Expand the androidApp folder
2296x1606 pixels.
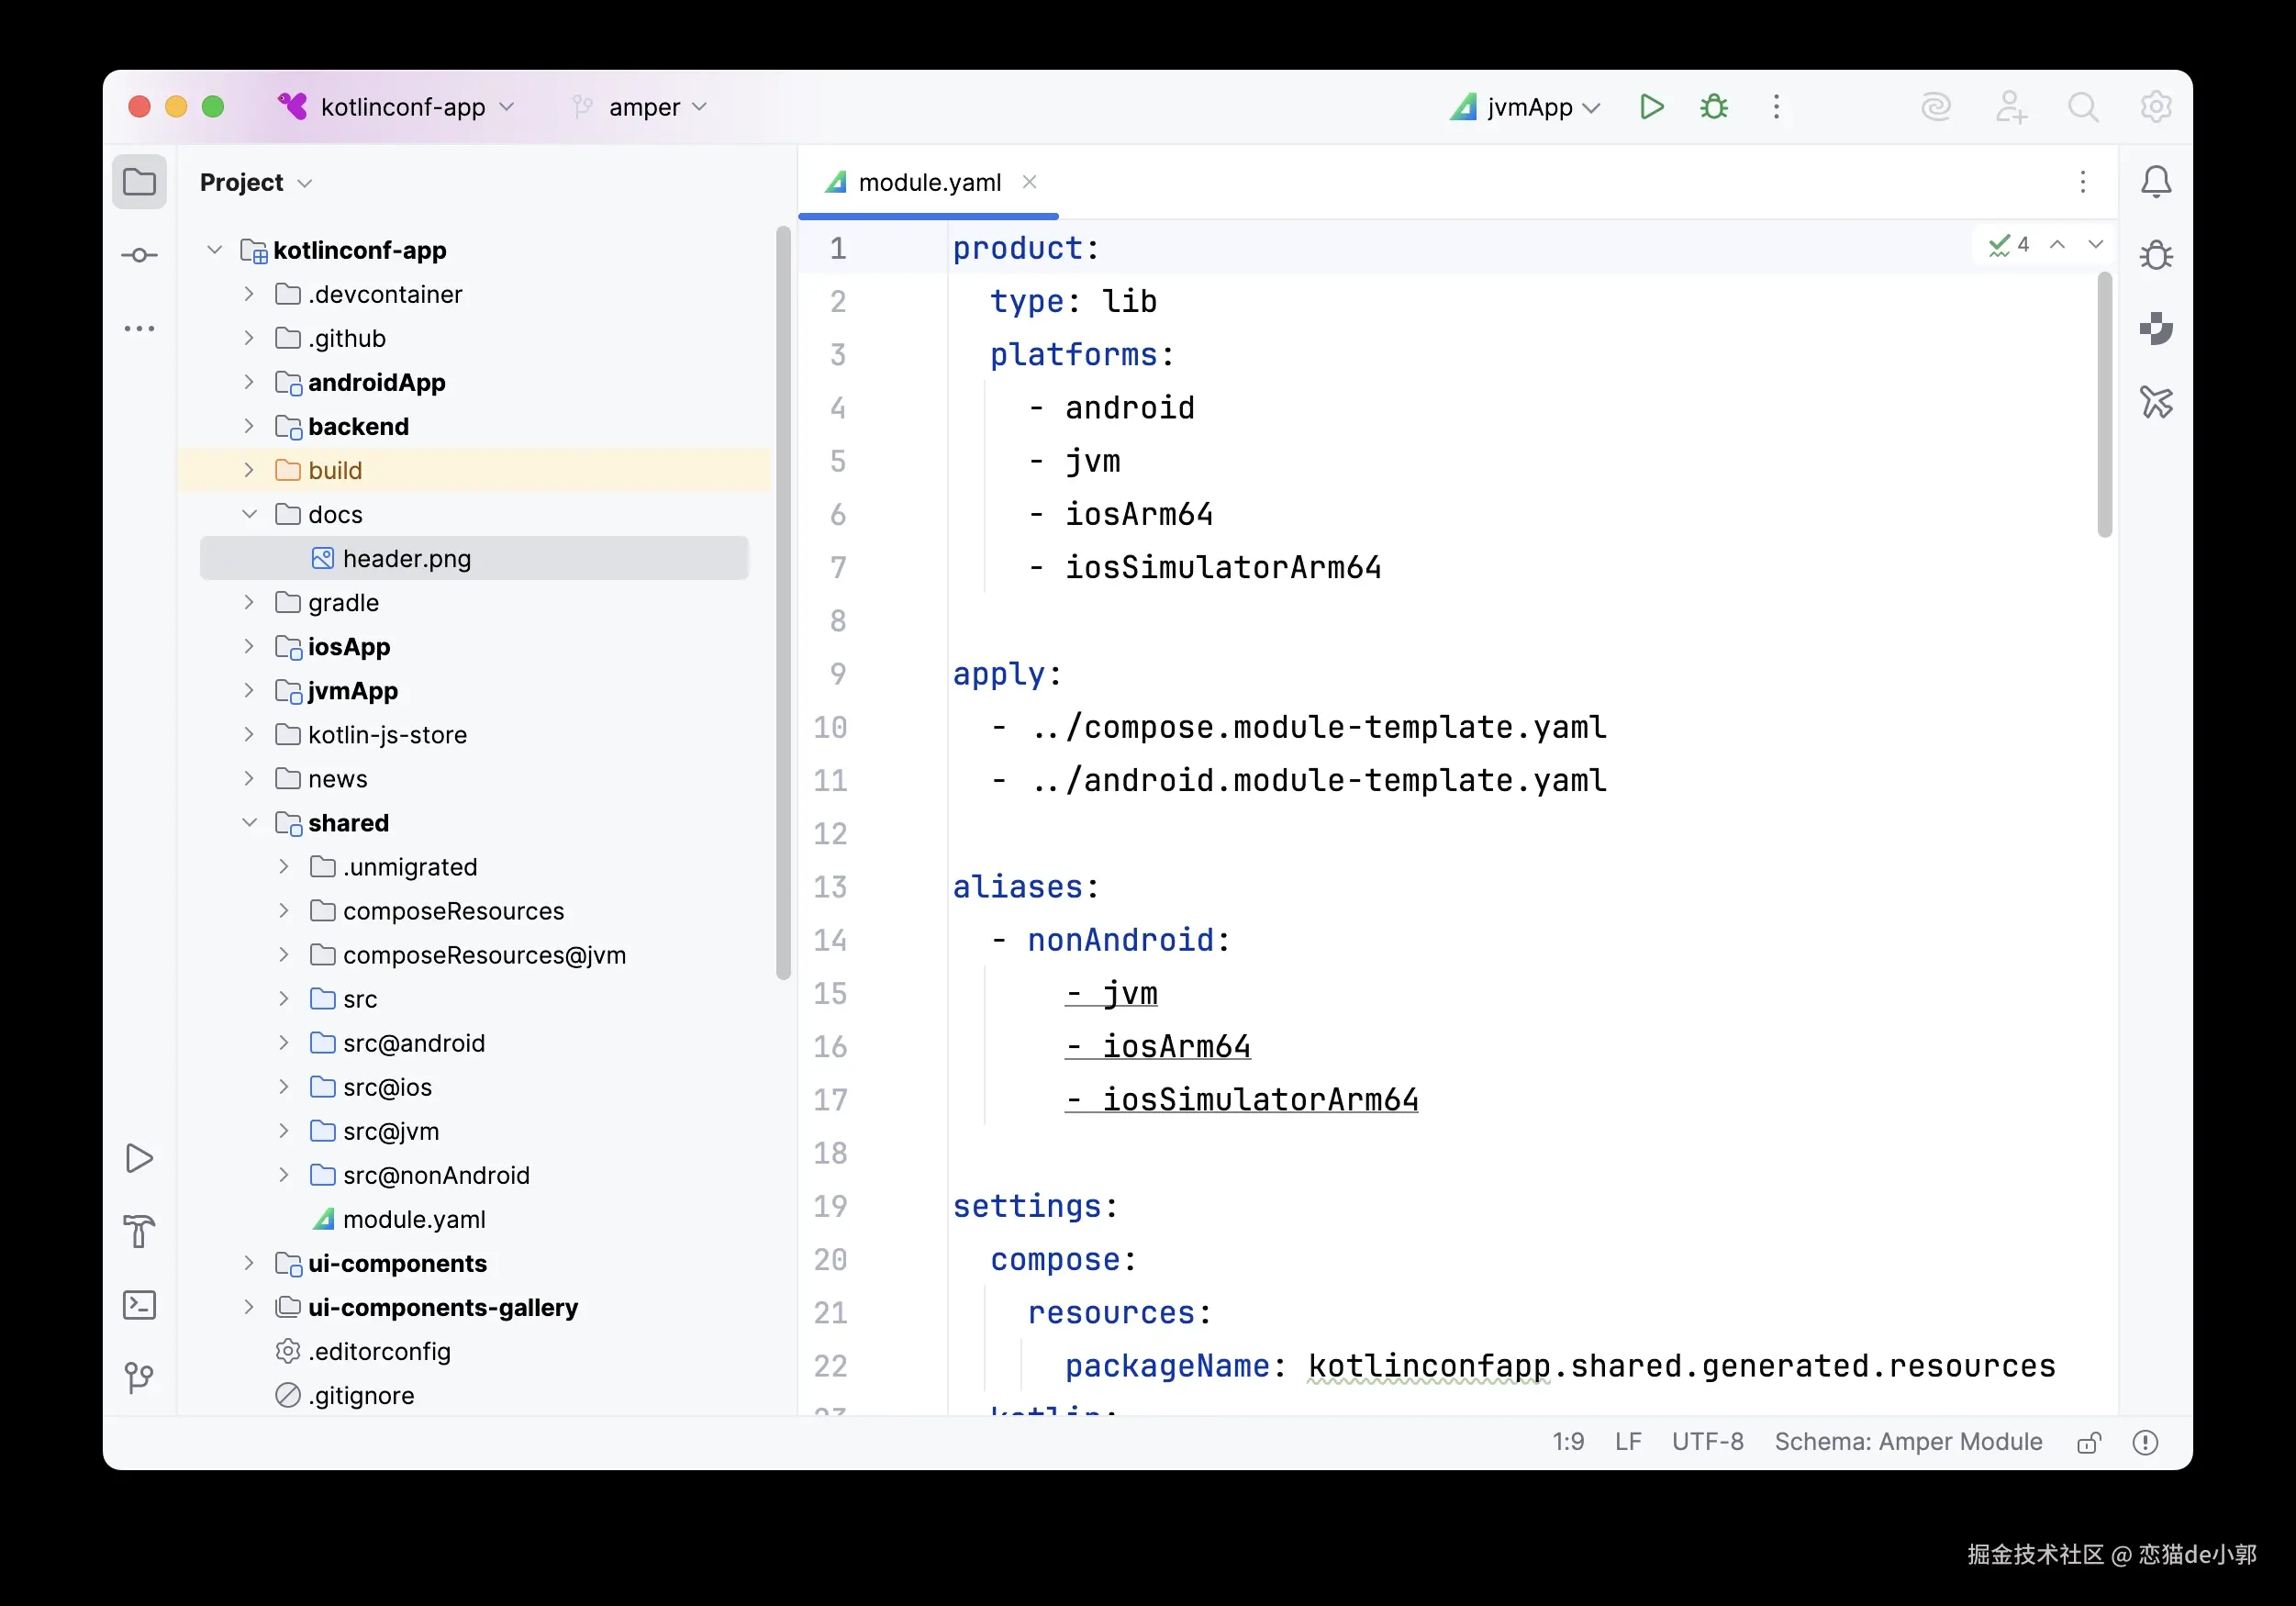tap(249, 382)
